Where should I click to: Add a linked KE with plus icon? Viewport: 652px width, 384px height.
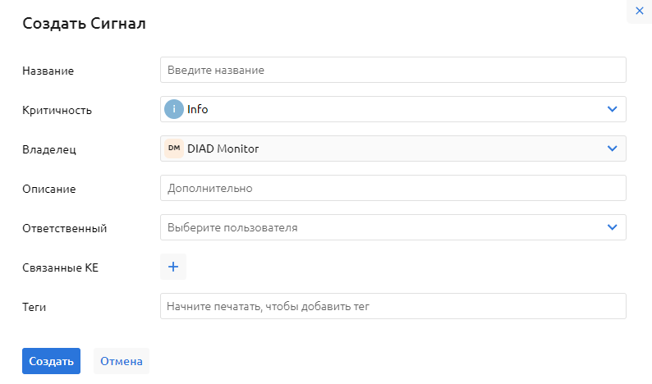pyautogui.click(x=173, y=267)
